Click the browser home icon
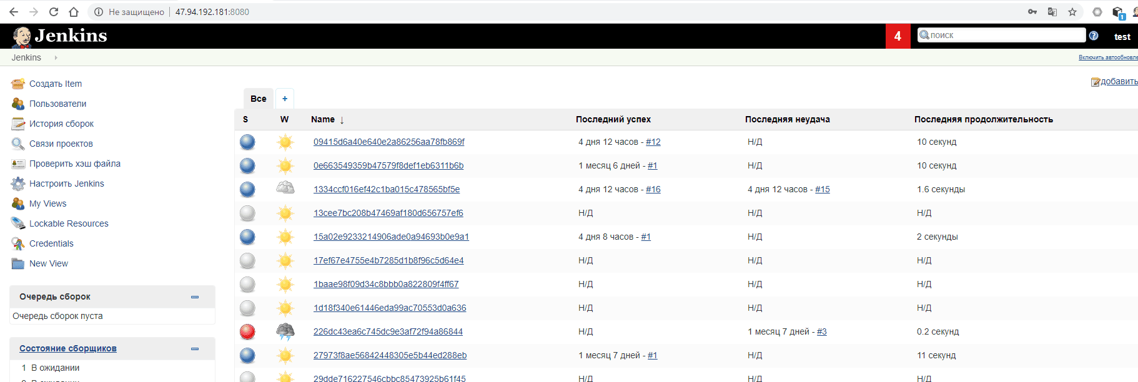This screenshot has width=1138, height=382. (74, 12)
